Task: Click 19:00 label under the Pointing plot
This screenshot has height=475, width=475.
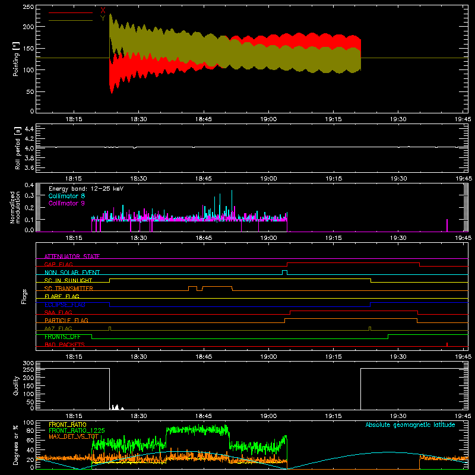Action: (268, 119)
